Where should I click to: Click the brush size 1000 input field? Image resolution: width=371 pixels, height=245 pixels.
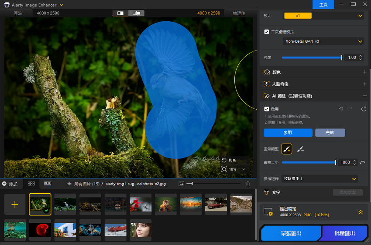click(345, 162)
